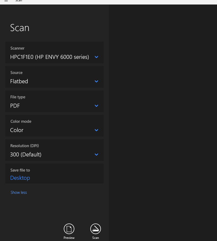Click the Resolution chevron icon

click(96, 154)
